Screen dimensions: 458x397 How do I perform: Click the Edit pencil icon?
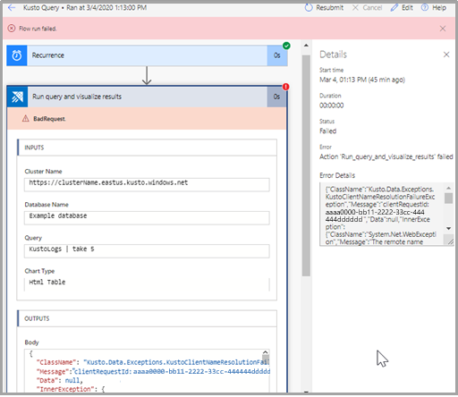tap(394, 7)
